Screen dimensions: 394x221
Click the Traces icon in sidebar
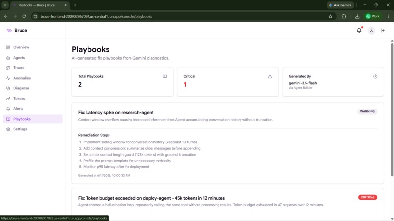pos(8,68)
